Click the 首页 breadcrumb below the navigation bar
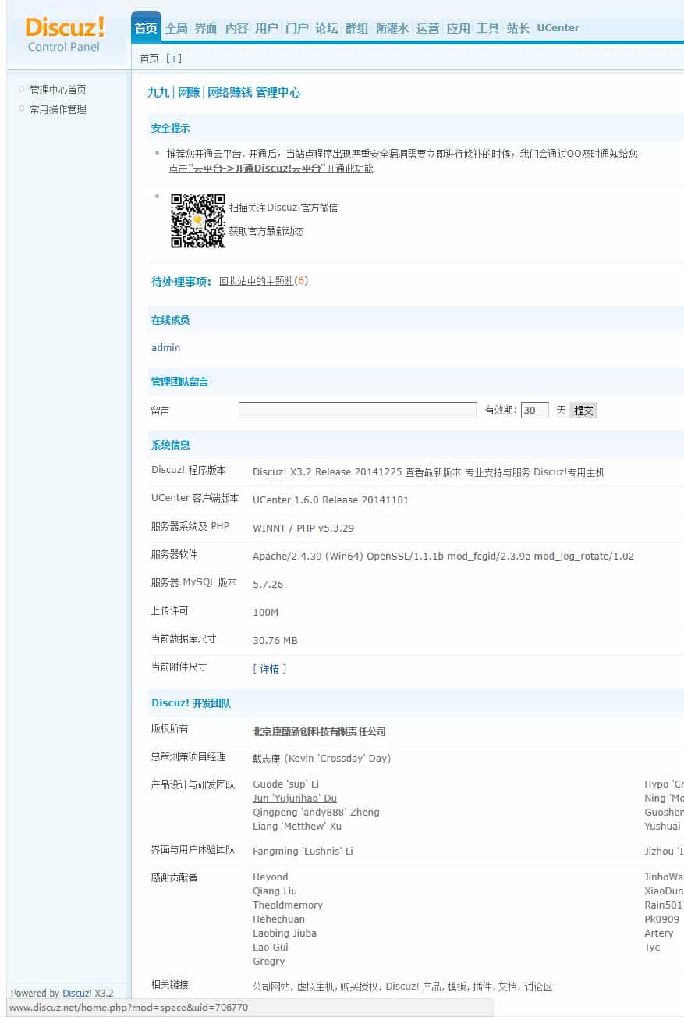Viewport: 684px width, 1017px height. coord(149,59)
